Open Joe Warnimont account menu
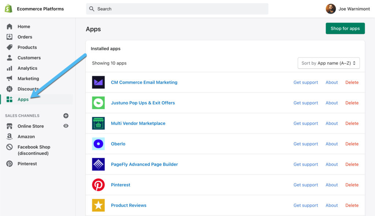The height and width of the screenshot is (216, 375). [348, 9]
